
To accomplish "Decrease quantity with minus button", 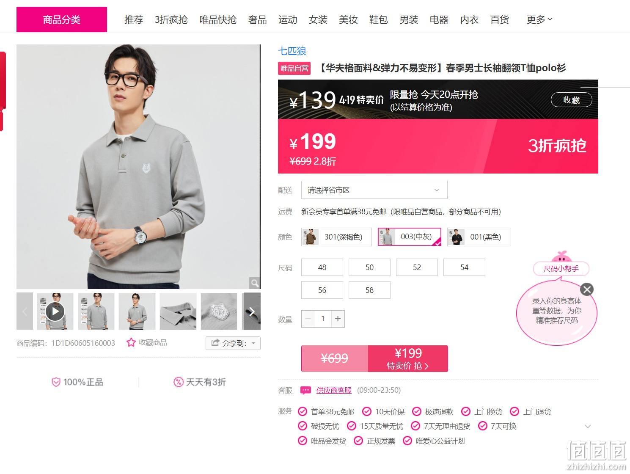I will [308, 319].
